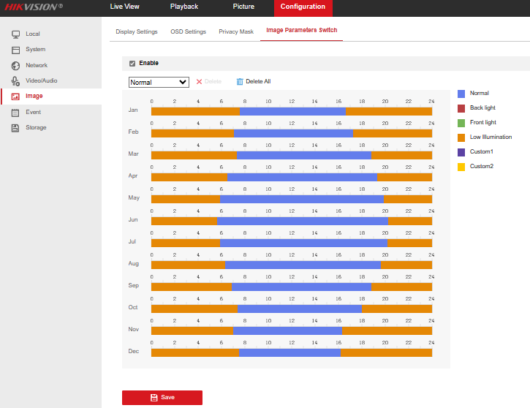The width and height of the screenshot is (530, 408).
Task: Click the Delete All button label
Action: (258, 82)
